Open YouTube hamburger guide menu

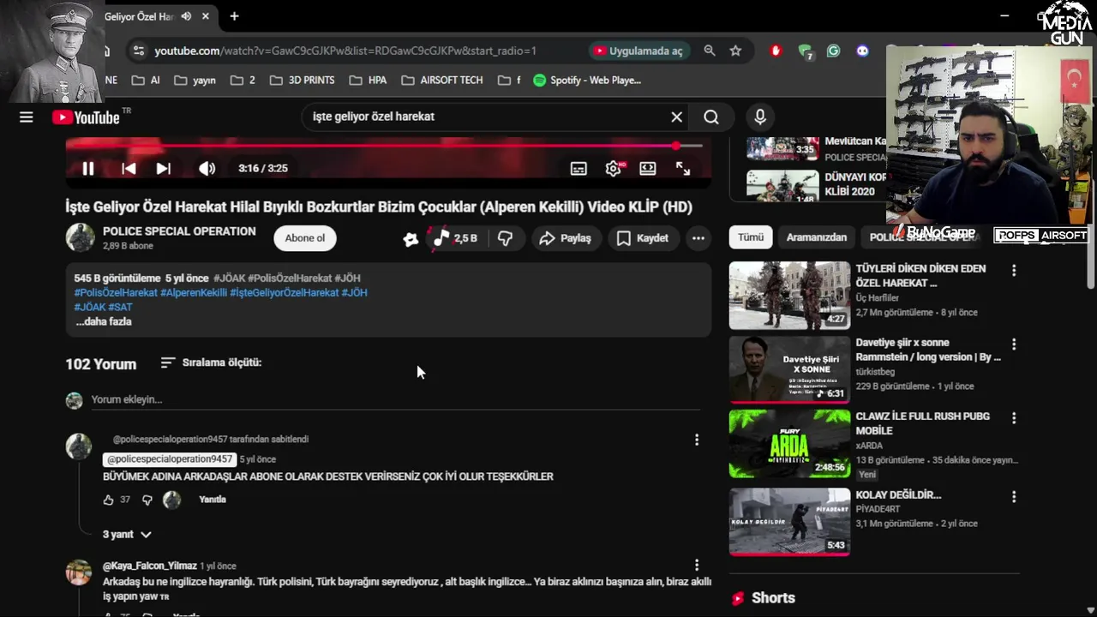pos(27,117)
